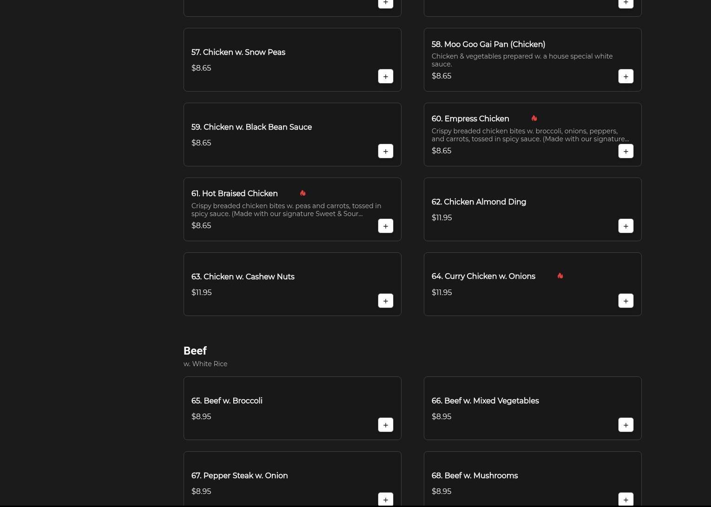Screen dimensions: 711x507
Task: Add Beef w. Broccoli to the cart
Action: point(385,425)
